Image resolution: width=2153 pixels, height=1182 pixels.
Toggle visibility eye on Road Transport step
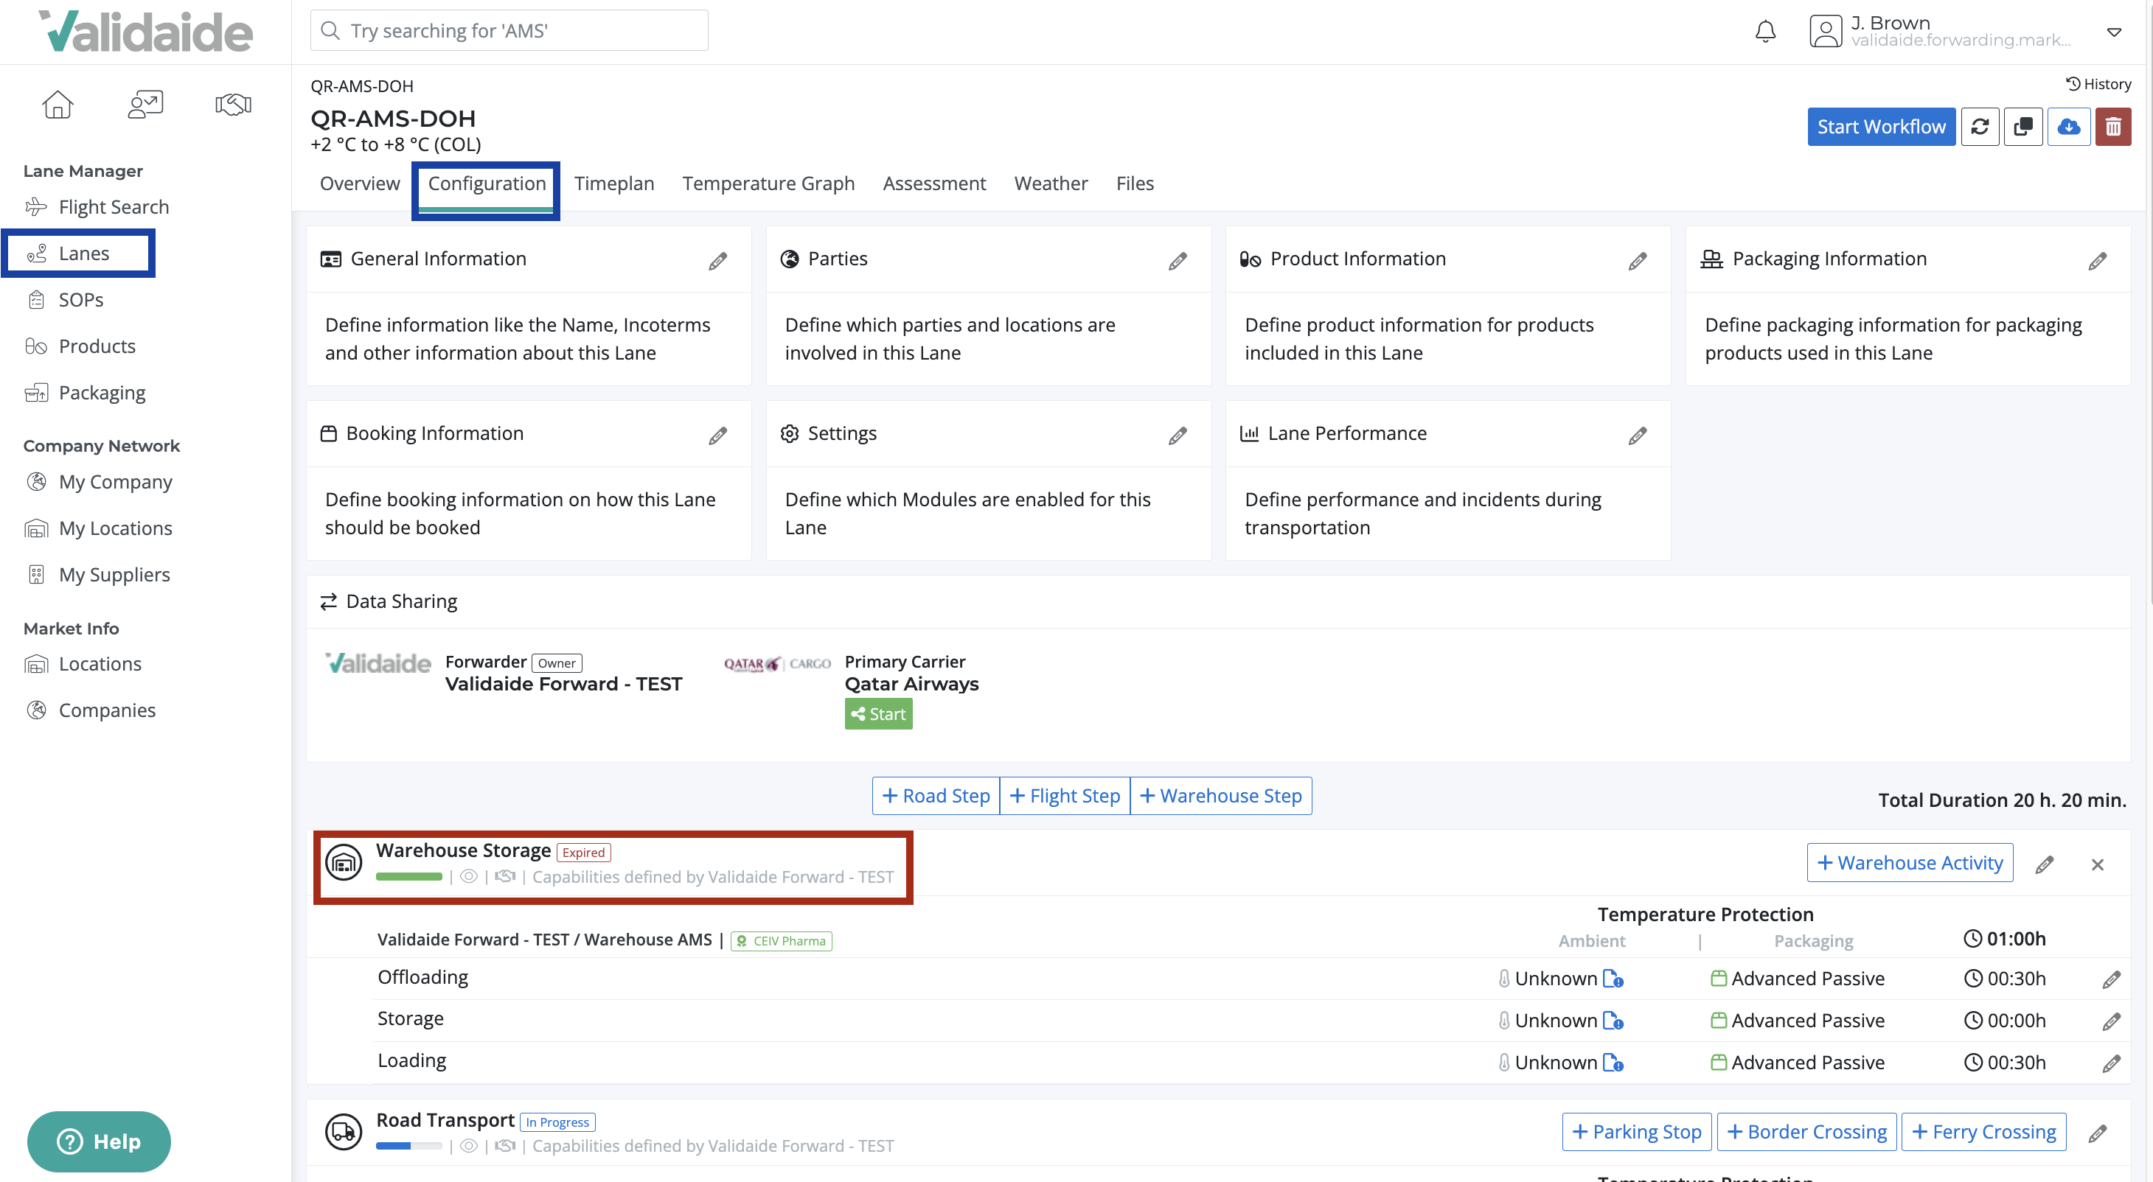coord(468,1145)
